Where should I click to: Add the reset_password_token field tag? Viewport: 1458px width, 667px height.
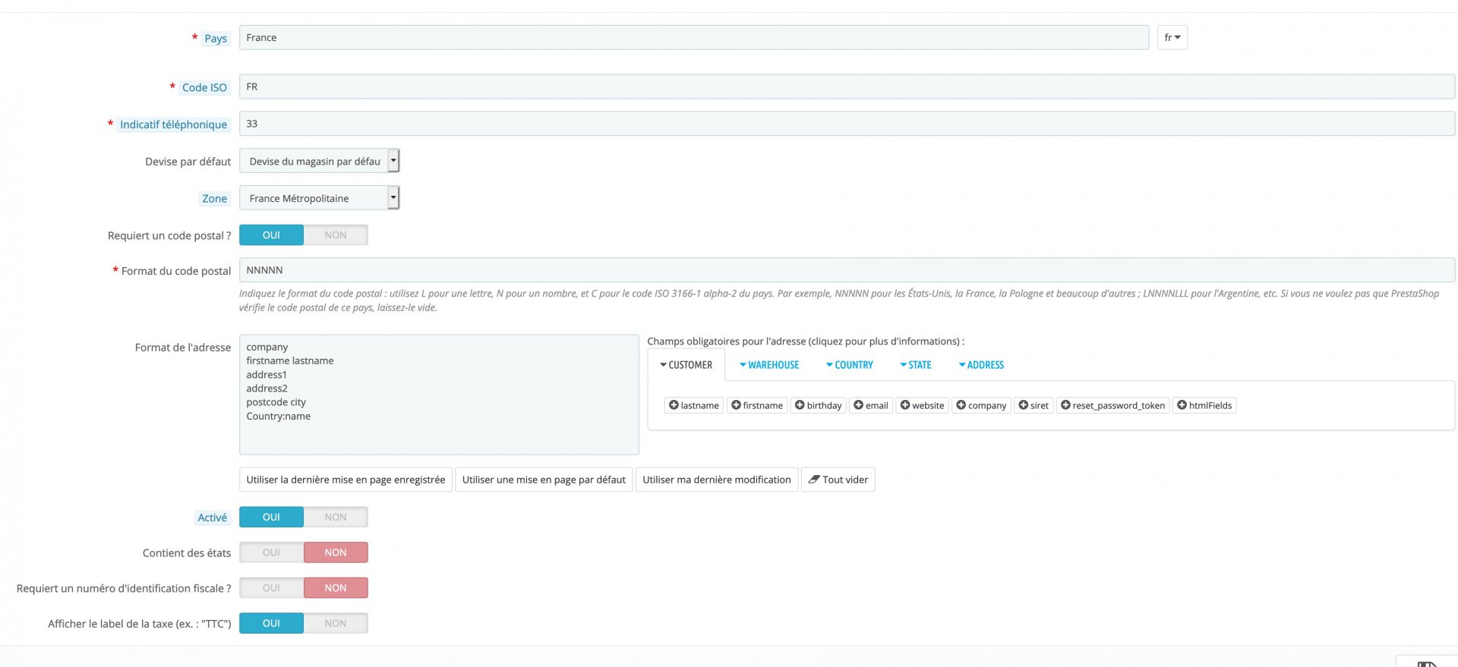coord(1113,405)
